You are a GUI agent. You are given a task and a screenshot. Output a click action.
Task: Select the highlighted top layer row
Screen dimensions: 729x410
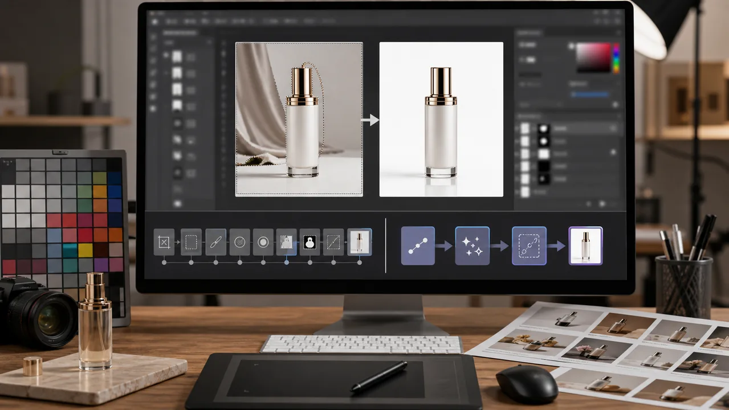569,129
